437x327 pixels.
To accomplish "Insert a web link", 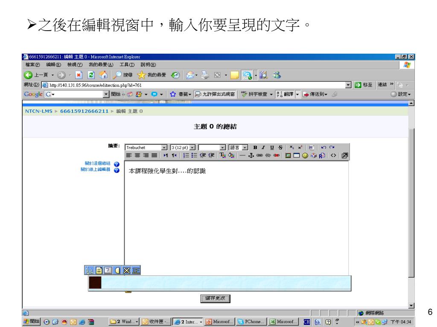I will coord(259,155).
